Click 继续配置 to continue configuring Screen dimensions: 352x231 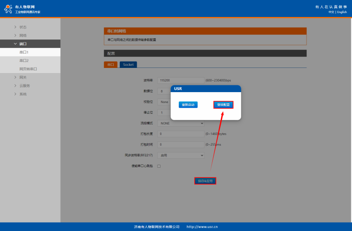pyautogui.click(x=223, y=105)
